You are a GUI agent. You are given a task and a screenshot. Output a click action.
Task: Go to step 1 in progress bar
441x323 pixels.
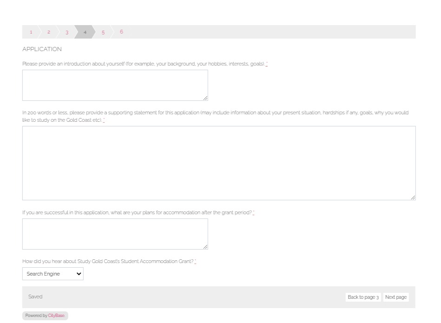pyautogui.click(x=31, y=32)
